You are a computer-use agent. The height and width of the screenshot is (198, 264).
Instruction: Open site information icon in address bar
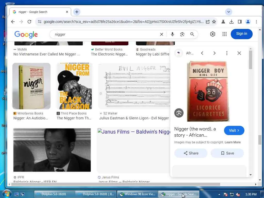pyautogui.click(x=39, y=22)
